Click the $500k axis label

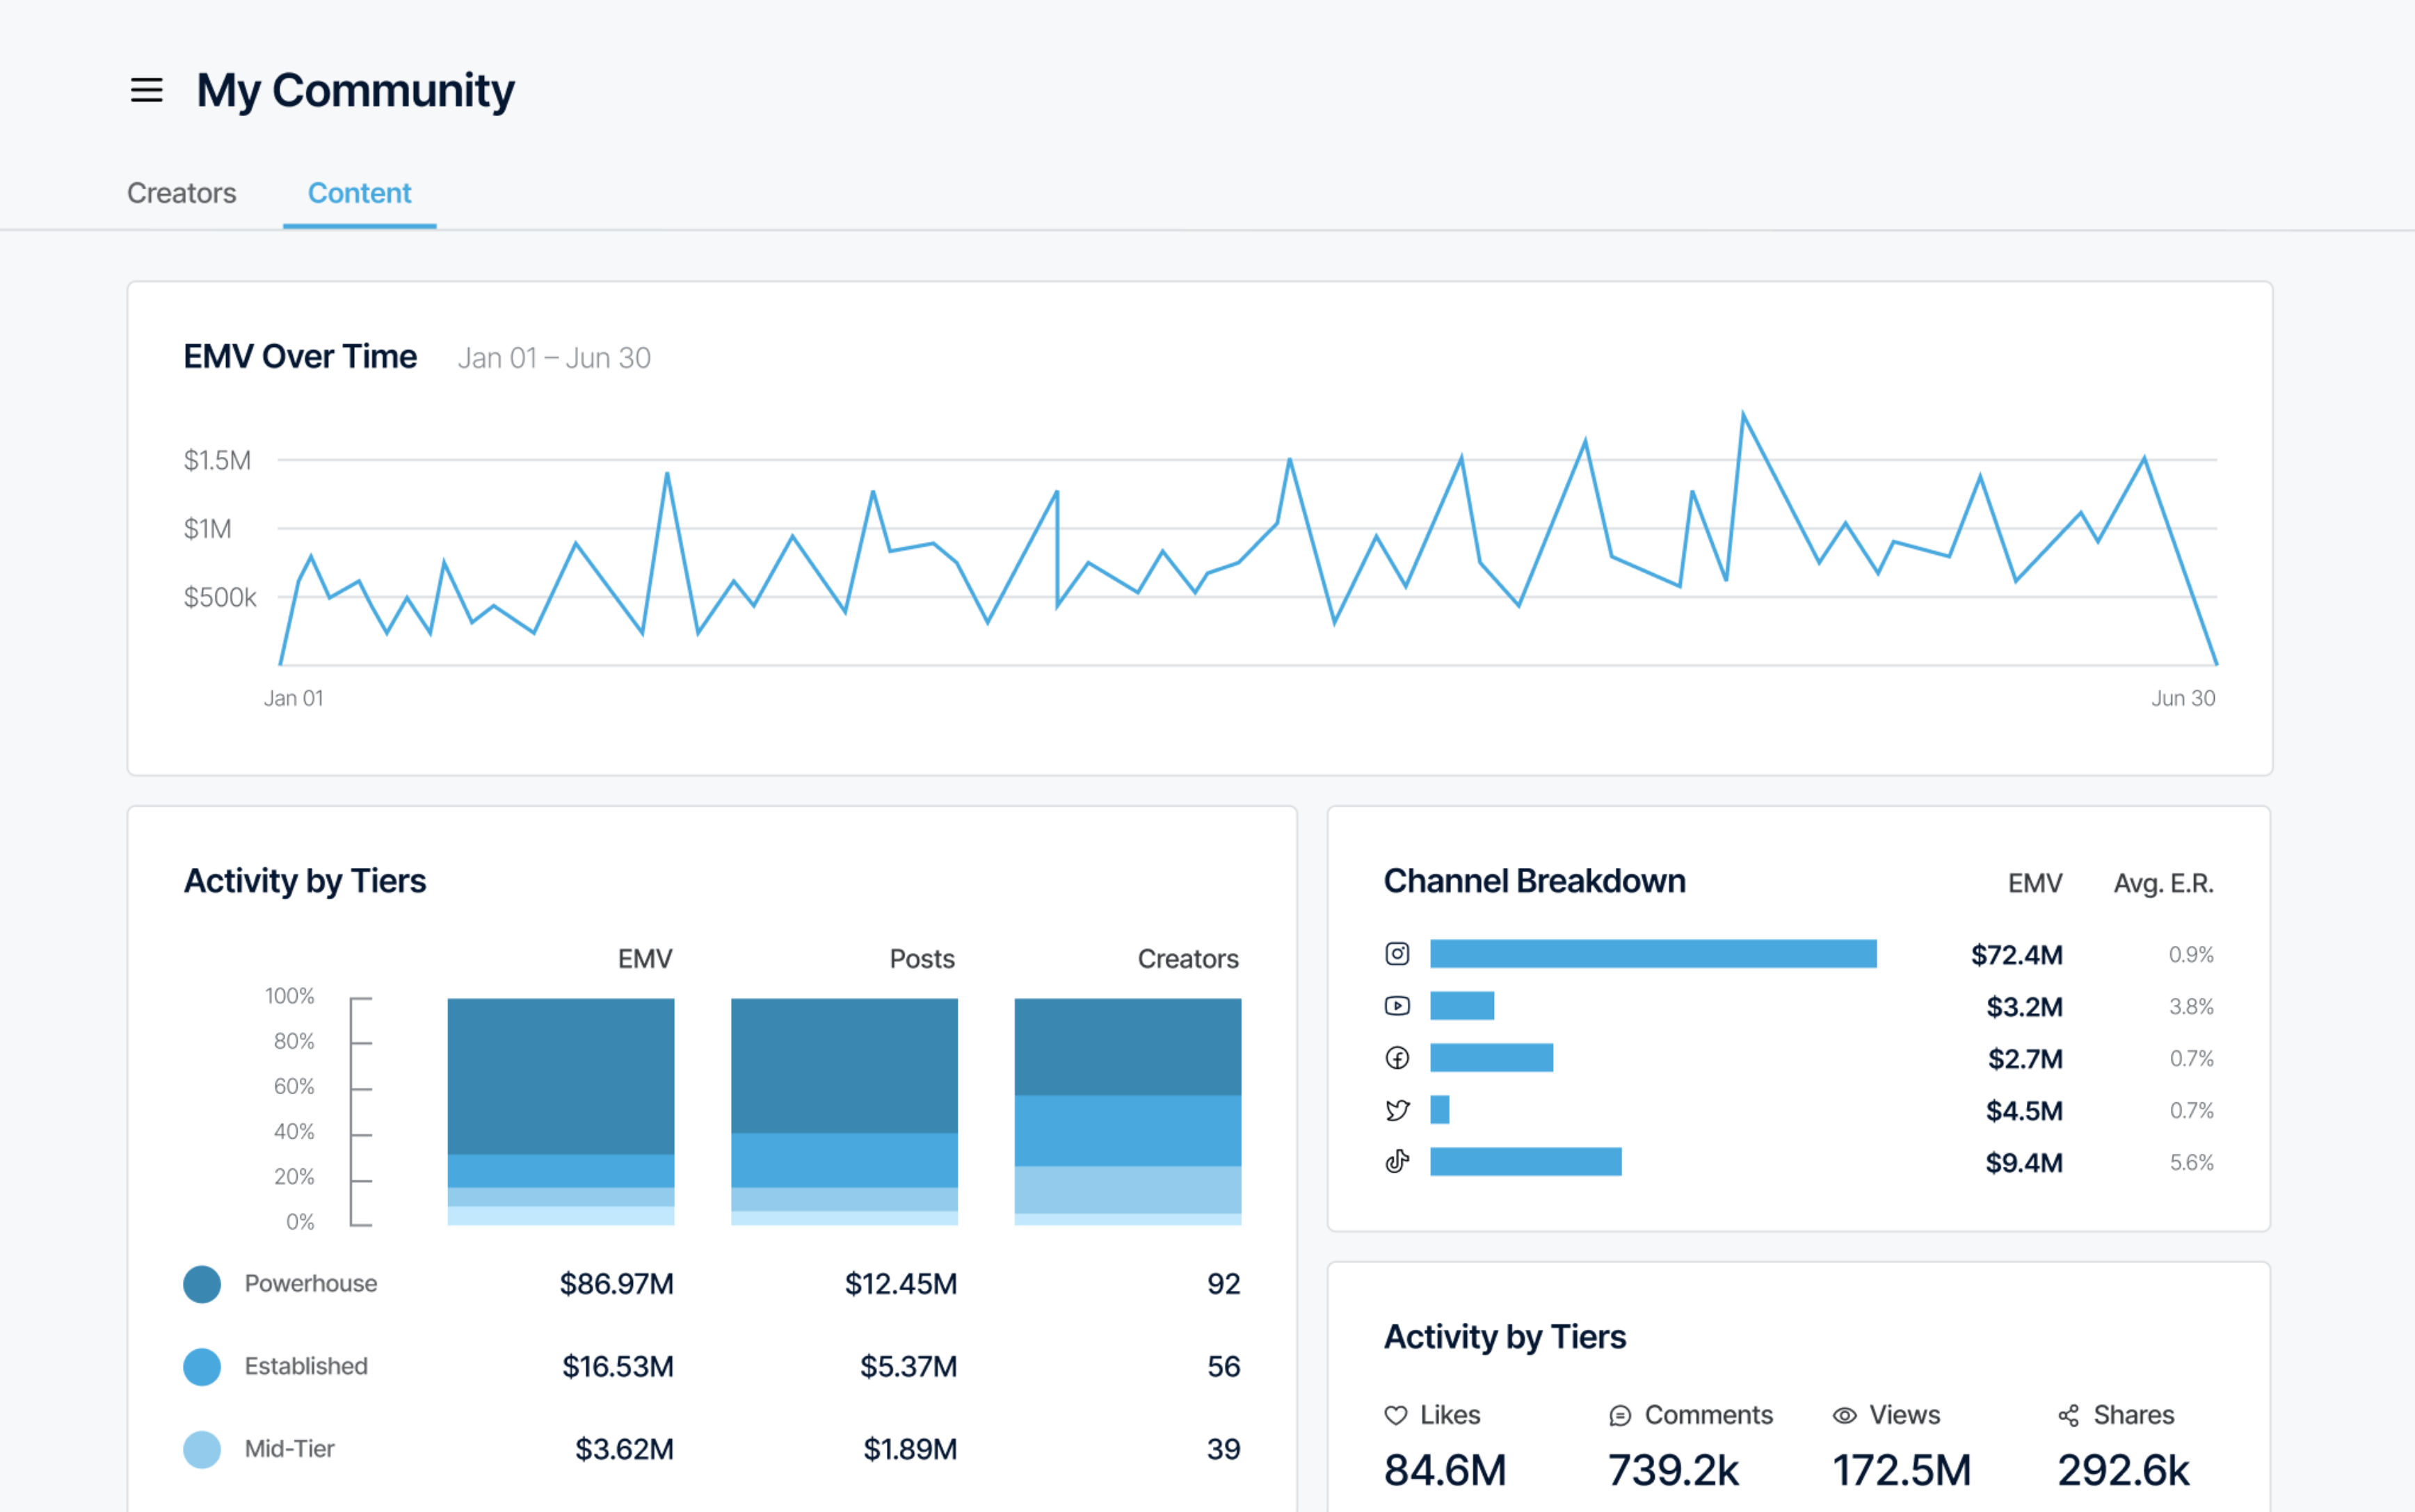point(220,598)
